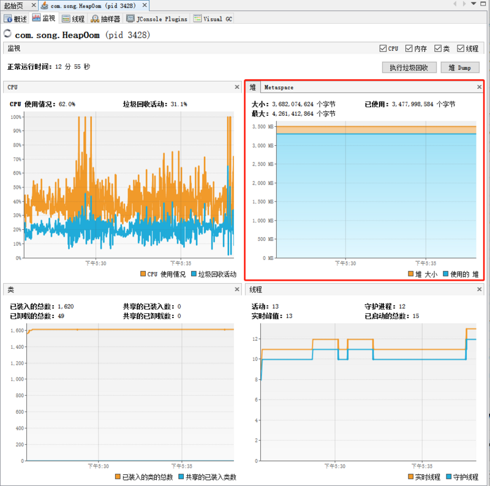The width and height of the screenshot is (490, 486).
Task: Click 已装入的类的总数 legend swatch
Action: click(118, 477)
